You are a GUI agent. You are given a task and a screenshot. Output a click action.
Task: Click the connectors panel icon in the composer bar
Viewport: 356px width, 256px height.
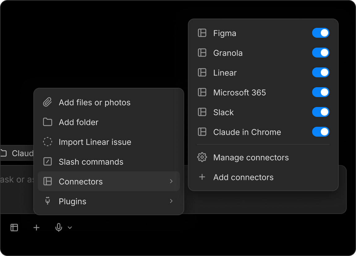click(14, 228)
